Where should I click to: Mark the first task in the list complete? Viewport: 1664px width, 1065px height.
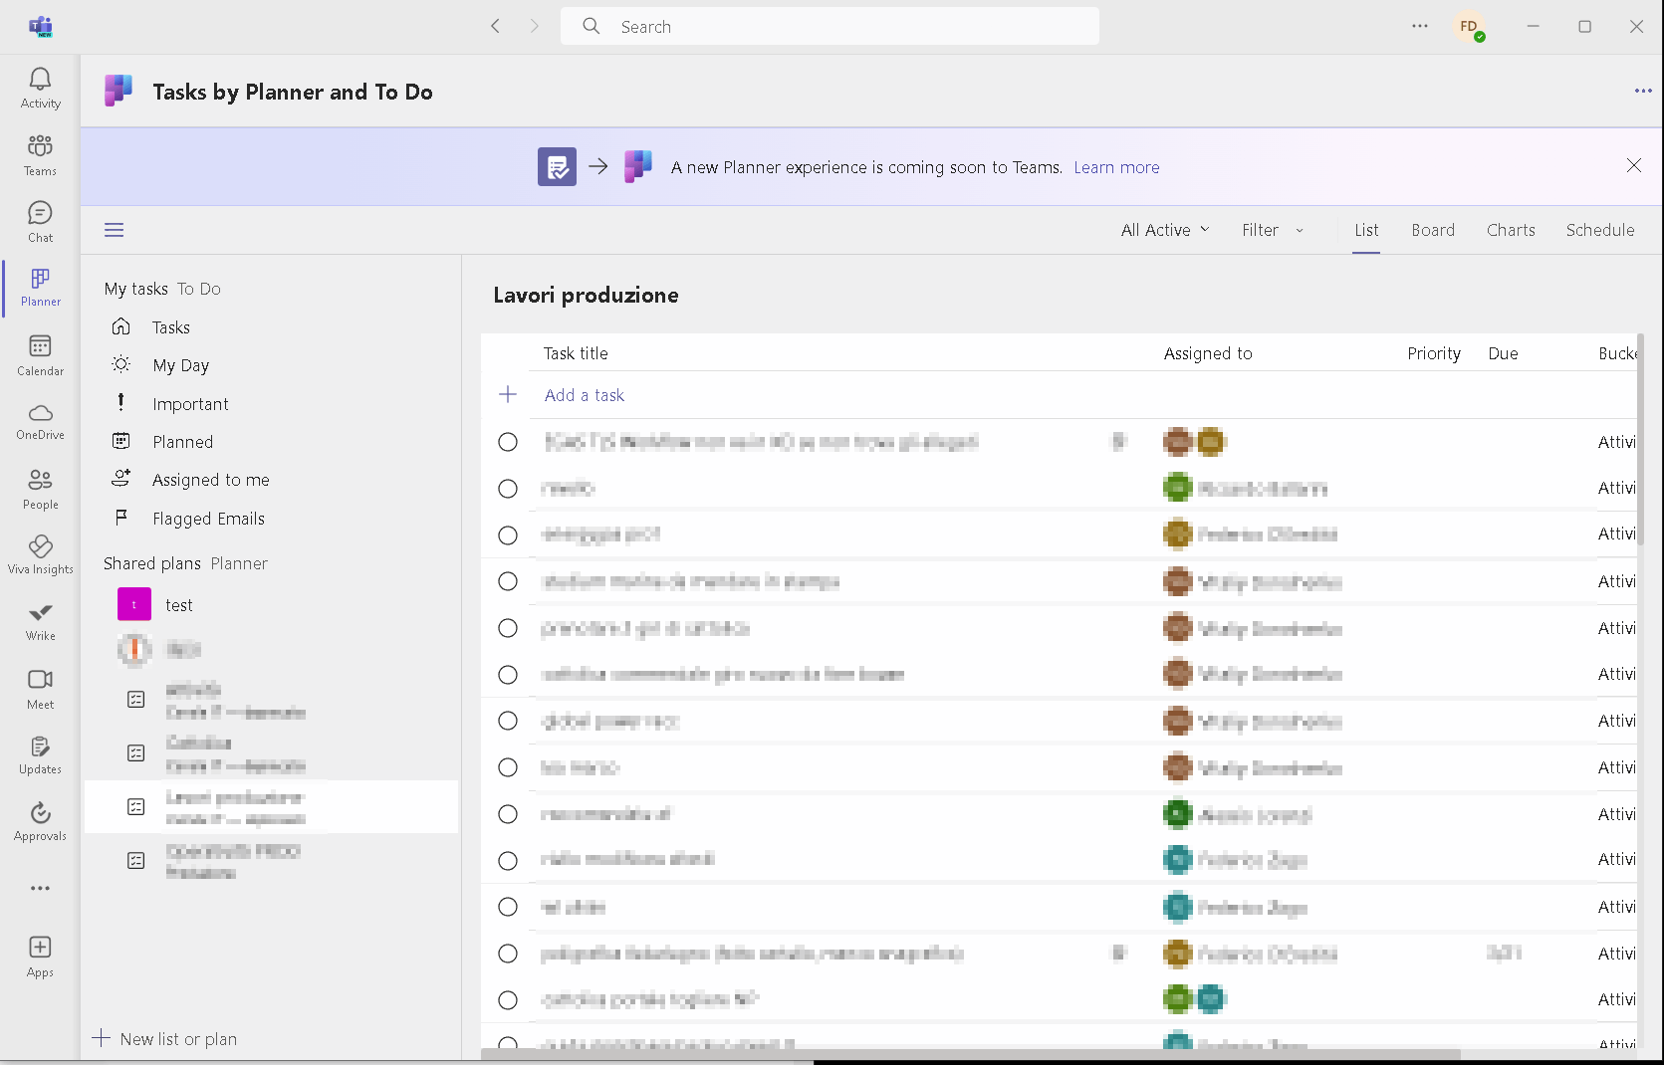pos(508,442)
